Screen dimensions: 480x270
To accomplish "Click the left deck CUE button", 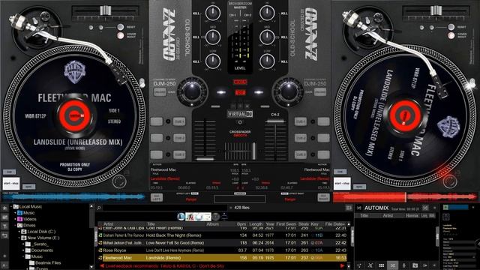I will coord(9,172).
